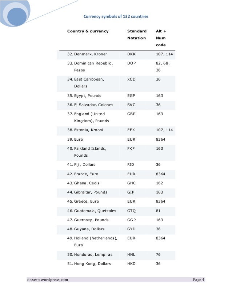Viewport: 232px width, 301px height.
Task: Select the 'Alt + Num code' column header
Action: (x=161, y=38)
